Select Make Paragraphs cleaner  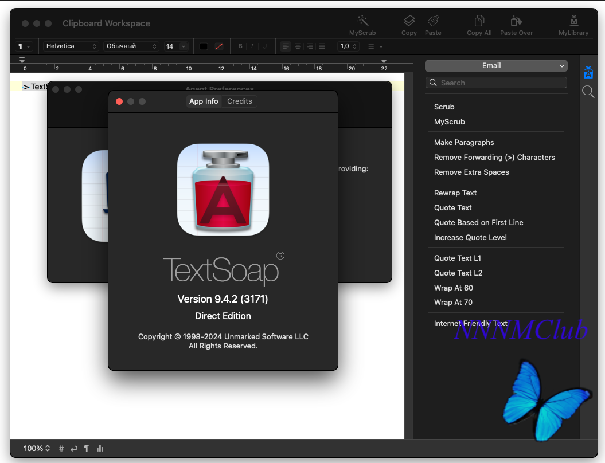(x=464, y=142)
